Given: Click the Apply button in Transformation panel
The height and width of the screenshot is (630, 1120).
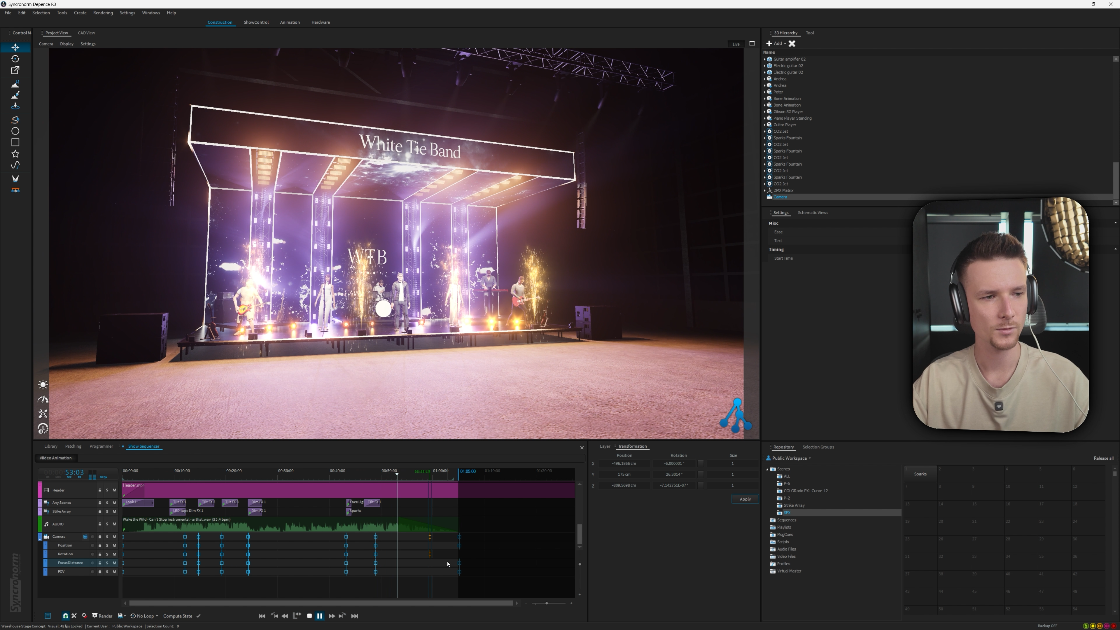Looking at the screenshot, I should [x=745, y=499].
